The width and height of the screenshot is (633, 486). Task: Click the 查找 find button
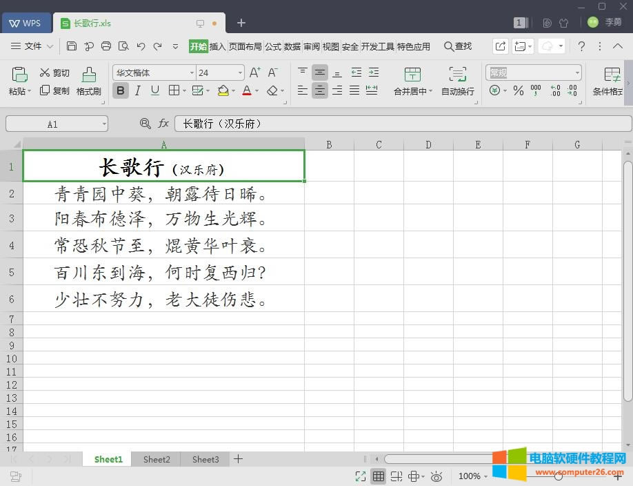point(457,46)
